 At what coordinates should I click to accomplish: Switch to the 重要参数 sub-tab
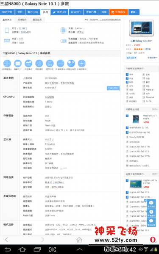(x=7, y=20)
